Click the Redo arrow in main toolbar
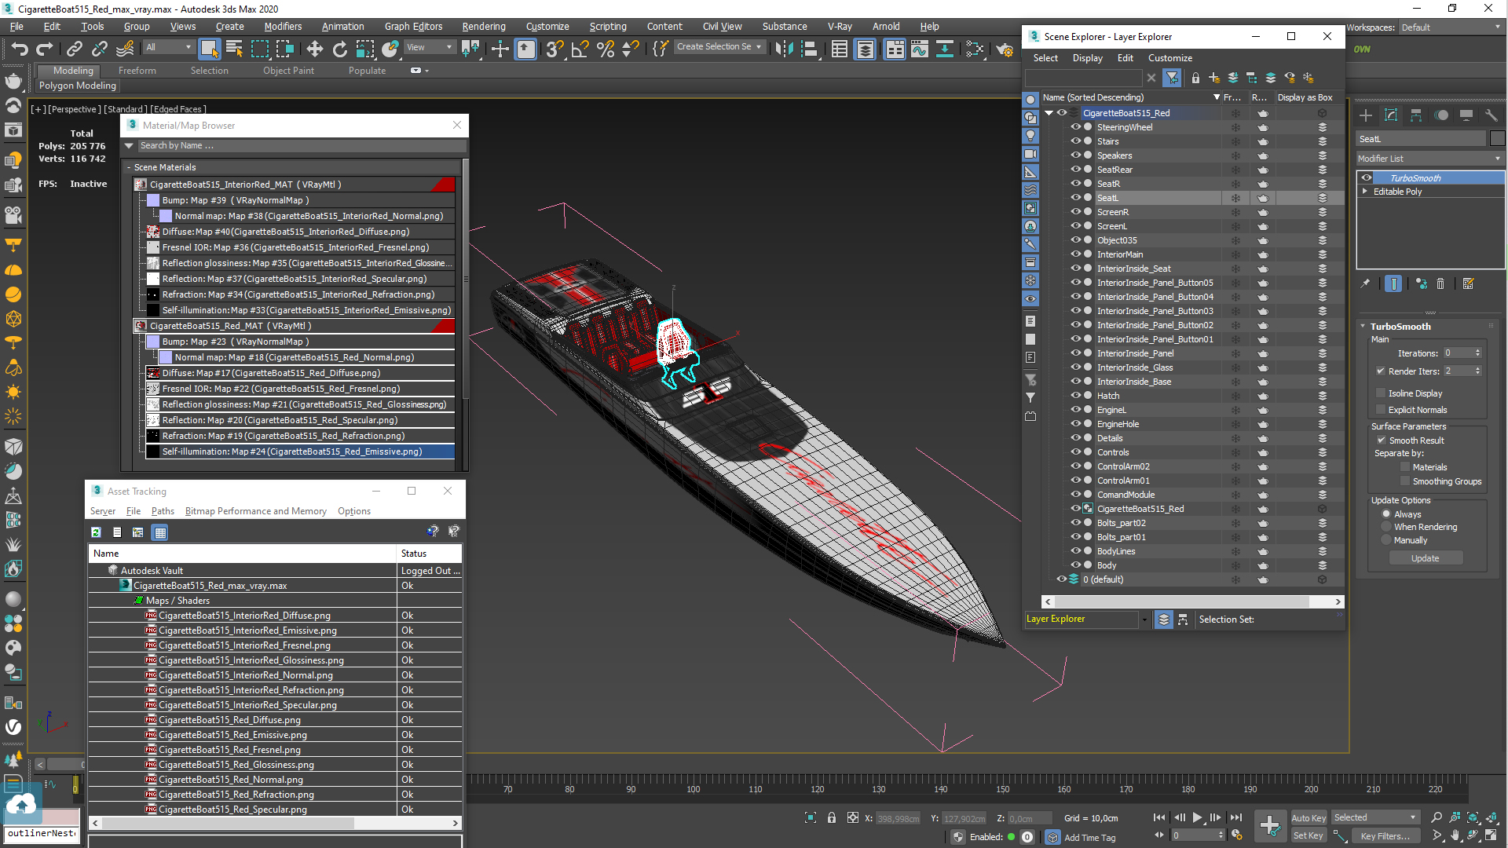1508x848 pixels. tap(44, 49)
